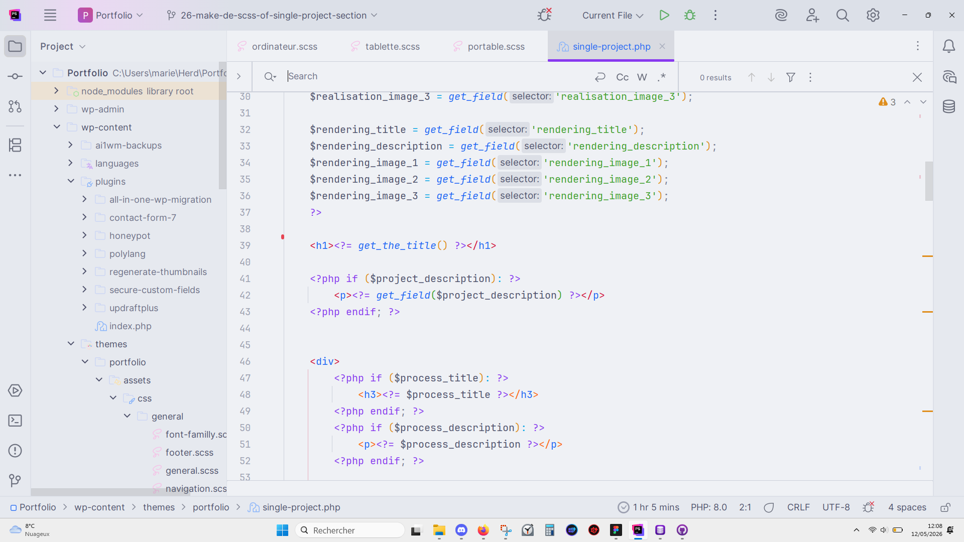Click the themes breadcrumb in navigation bar

point(159,507)
